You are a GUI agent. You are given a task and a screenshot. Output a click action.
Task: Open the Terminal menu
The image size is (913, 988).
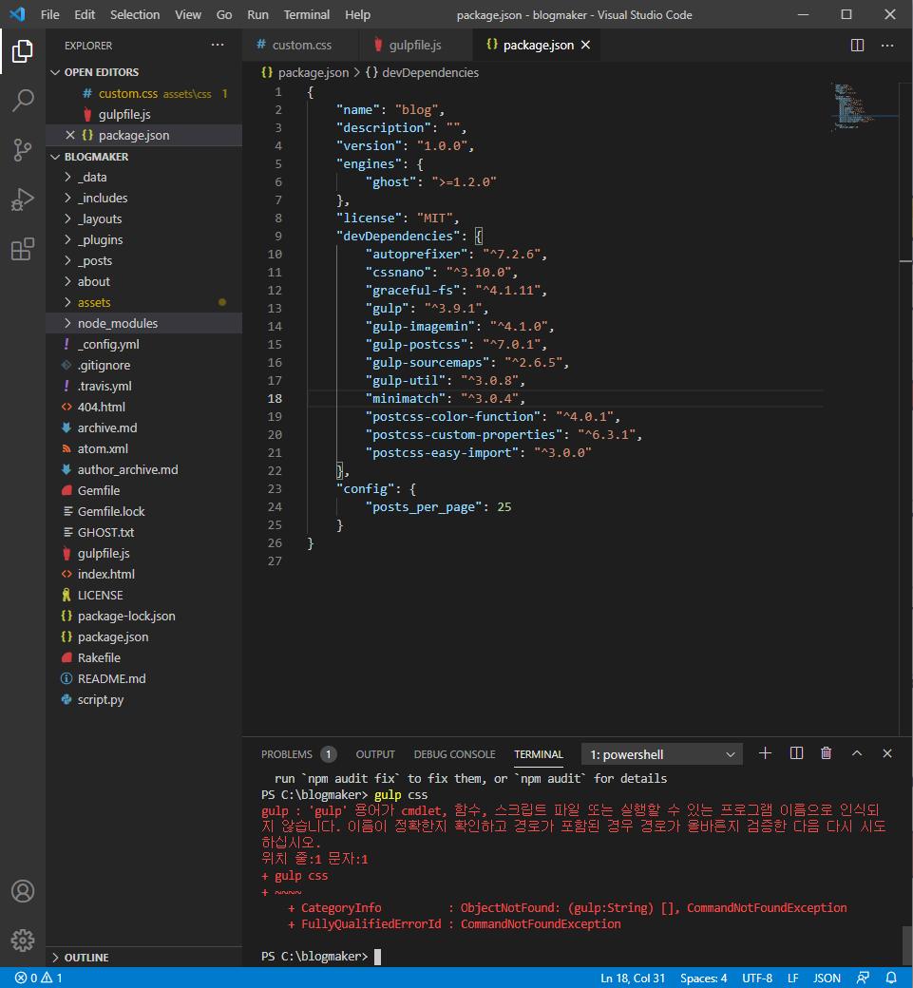(306, 14)
